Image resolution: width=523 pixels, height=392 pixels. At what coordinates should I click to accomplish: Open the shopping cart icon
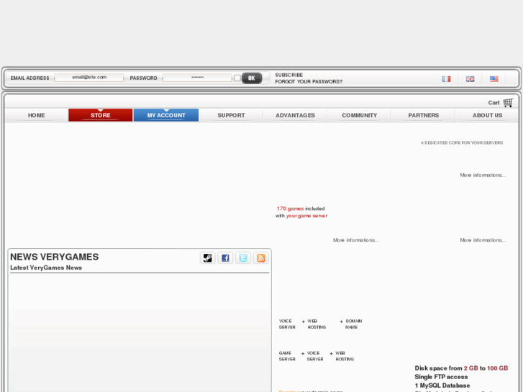(x=508, y=103)
